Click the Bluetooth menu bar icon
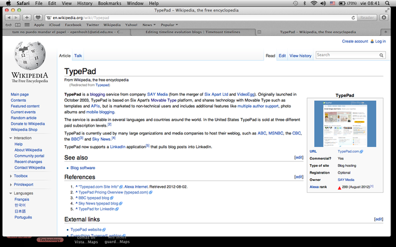The image size is (396, 247). [x=304, y=3]
